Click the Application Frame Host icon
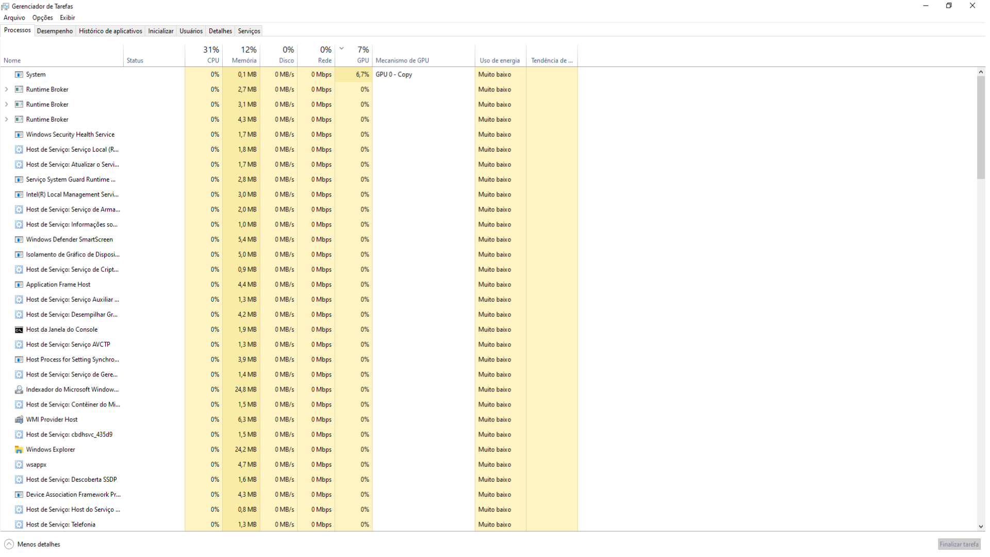This screenshot has width=990, height=557. 19,285
